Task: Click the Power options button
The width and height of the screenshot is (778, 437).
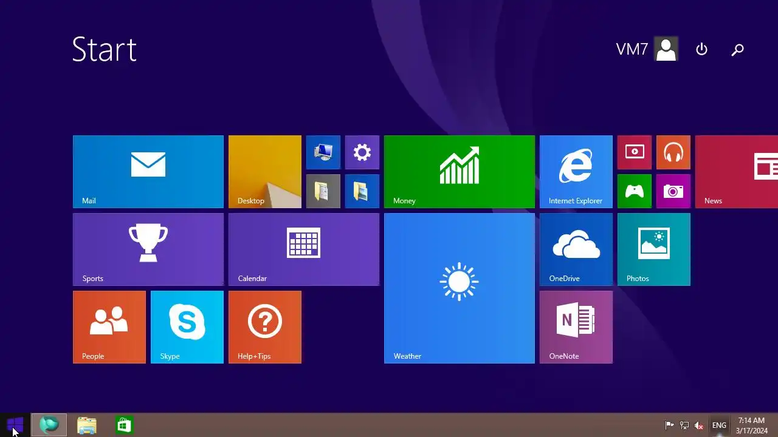Action: tap(701, 49)
